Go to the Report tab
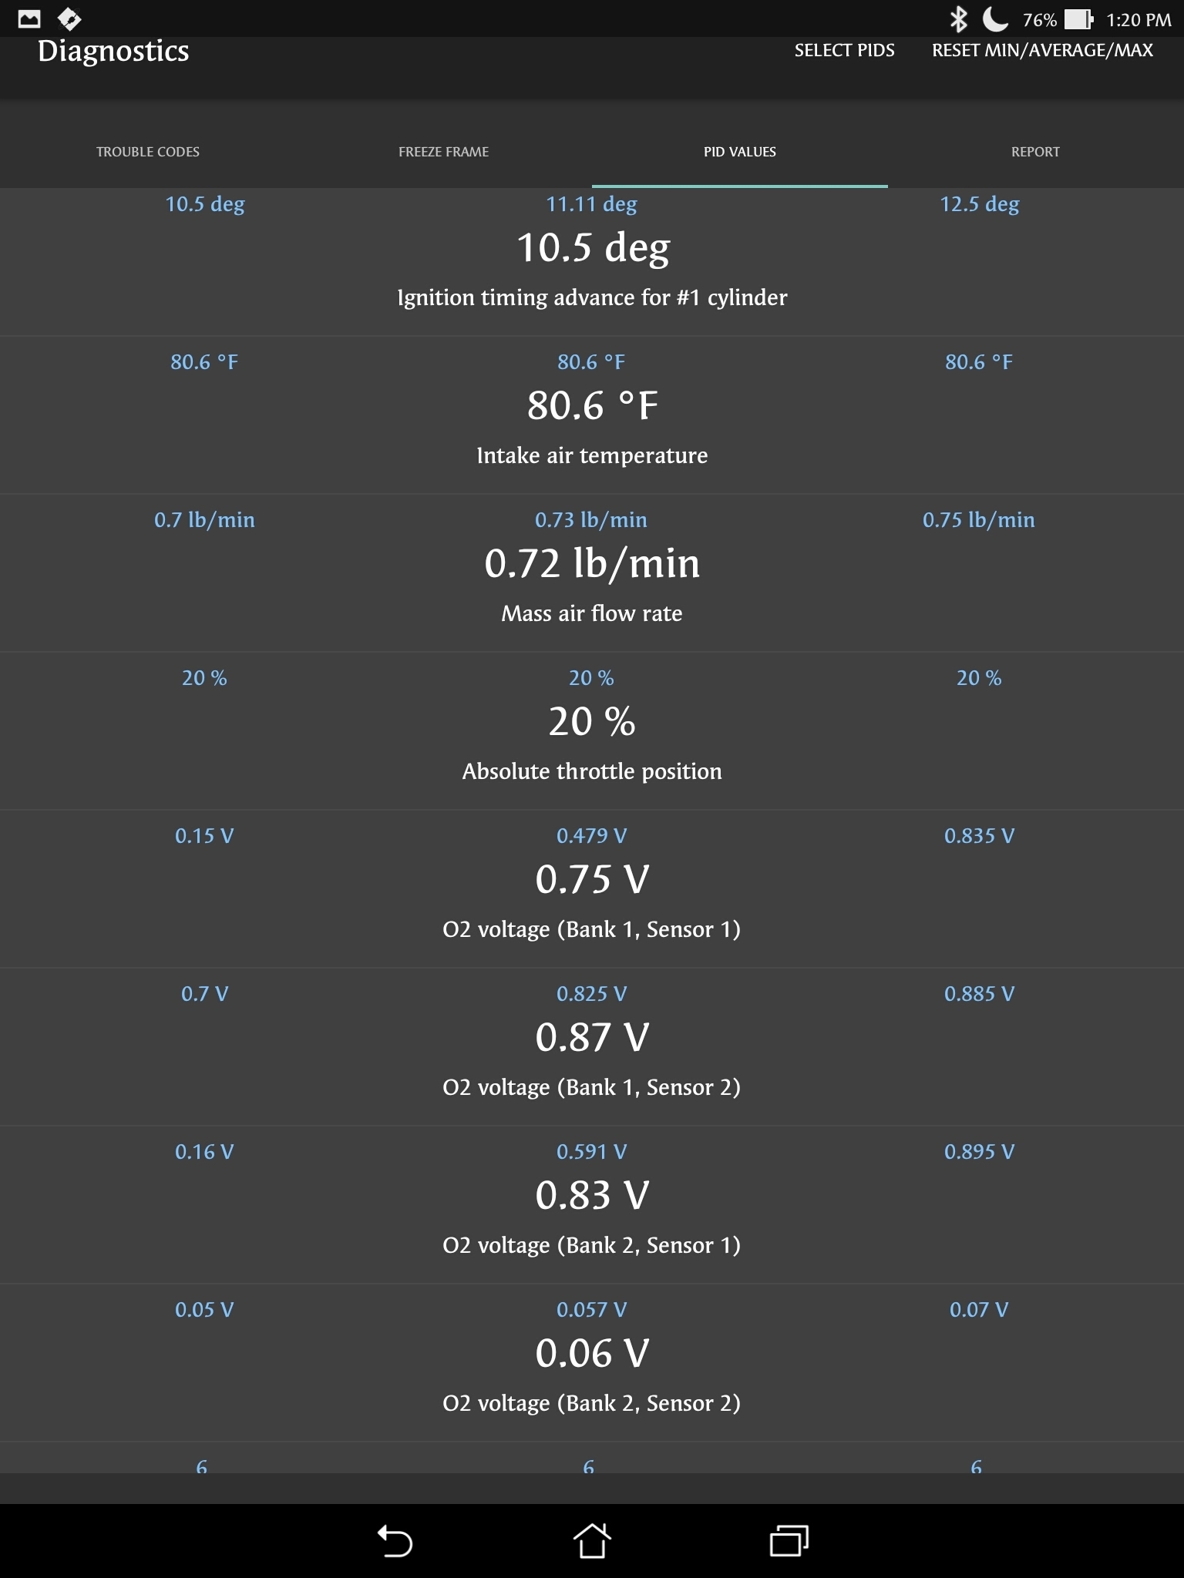The width and height of the screenshot is (1184, 1578). coord(1035,152)
